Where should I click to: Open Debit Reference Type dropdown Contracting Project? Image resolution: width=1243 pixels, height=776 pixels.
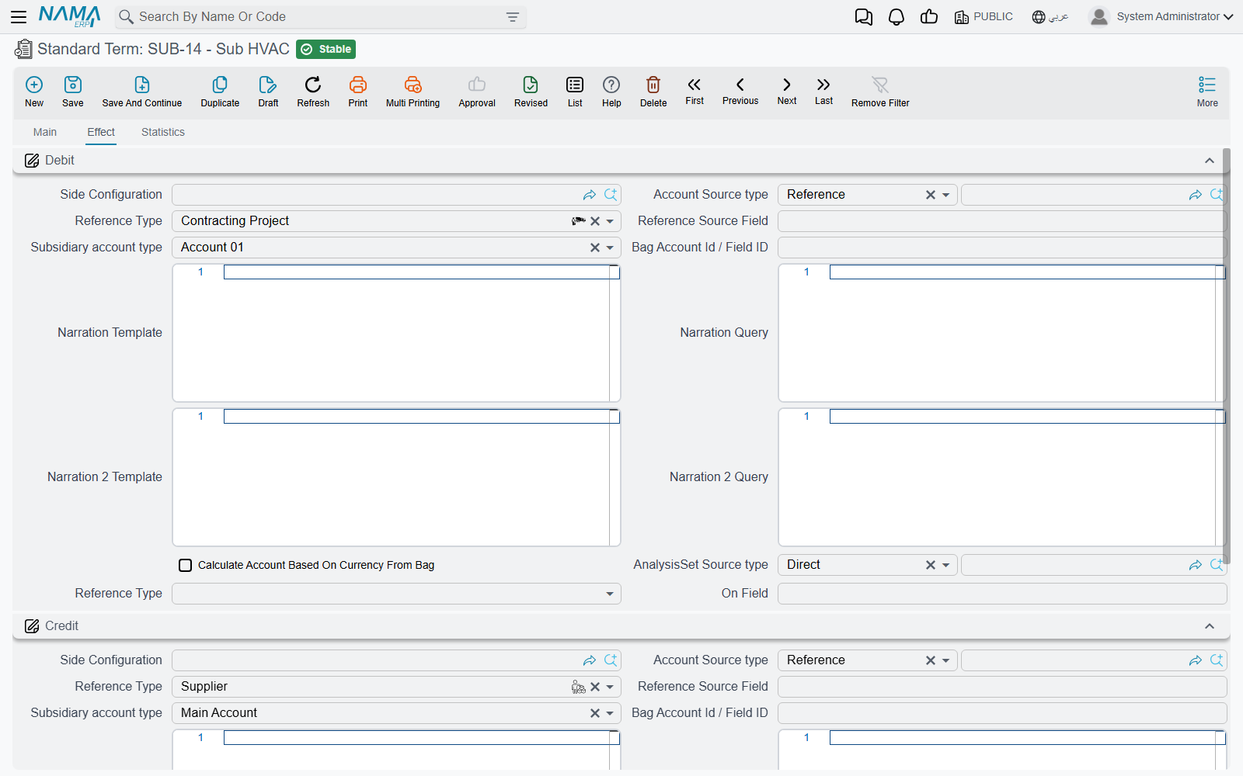coord(611,221)
